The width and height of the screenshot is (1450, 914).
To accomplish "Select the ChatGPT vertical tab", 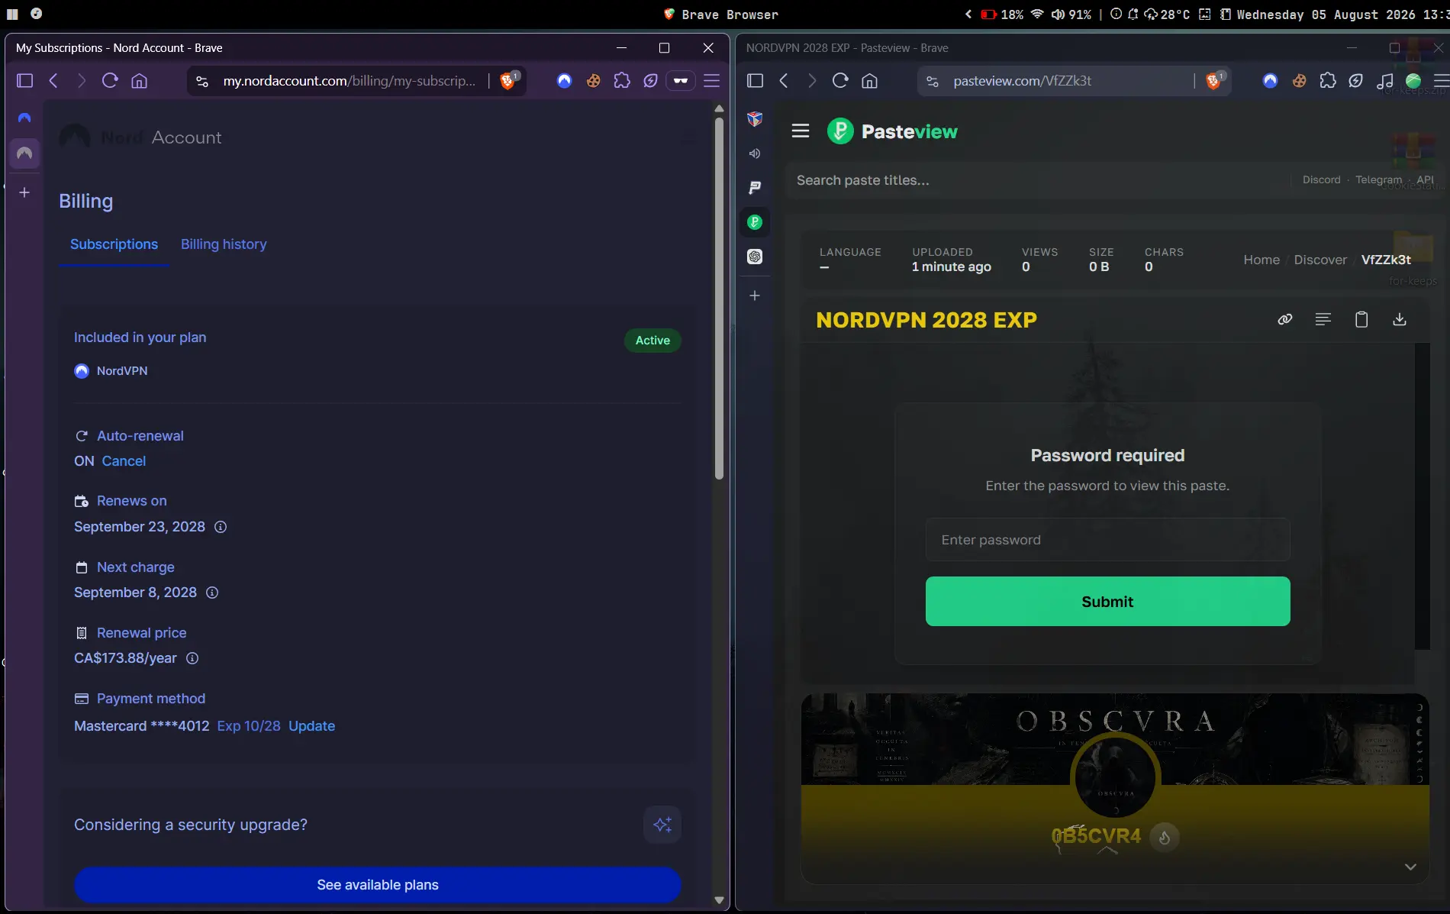I will coord(755,257).
